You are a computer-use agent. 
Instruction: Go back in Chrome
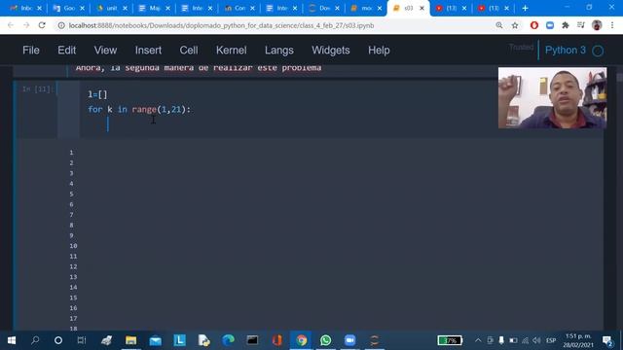click(11, 25)
